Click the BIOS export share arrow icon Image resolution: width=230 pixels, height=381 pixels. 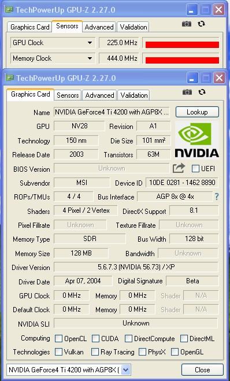[179, 168]
